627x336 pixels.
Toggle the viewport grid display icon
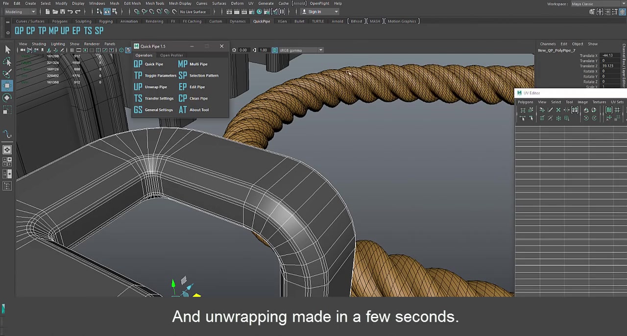point(72,50)
